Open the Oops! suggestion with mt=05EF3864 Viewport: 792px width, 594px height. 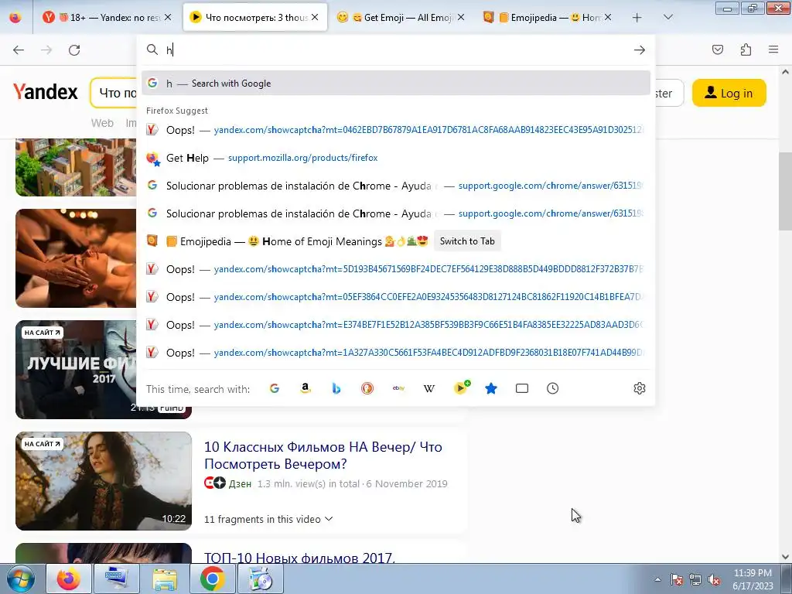(395, 297)
